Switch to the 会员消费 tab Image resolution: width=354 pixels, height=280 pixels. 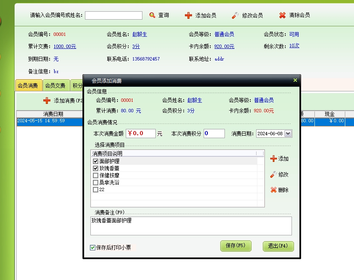[x=28, y=86]
